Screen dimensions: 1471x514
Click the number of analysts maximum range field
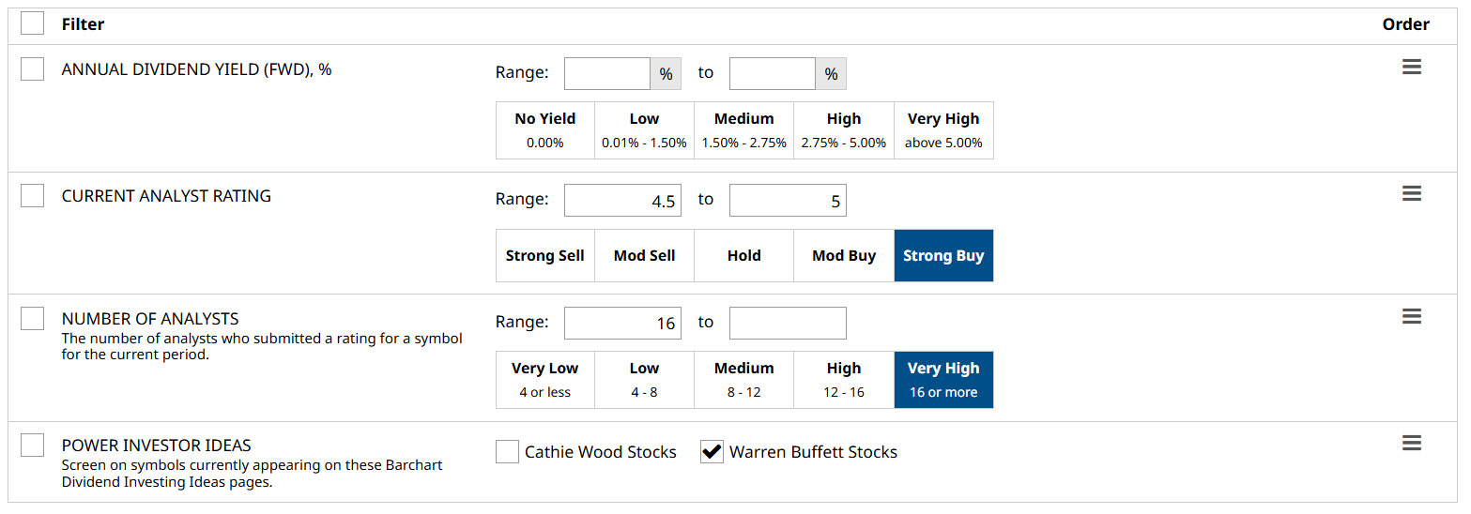[787, 323]
